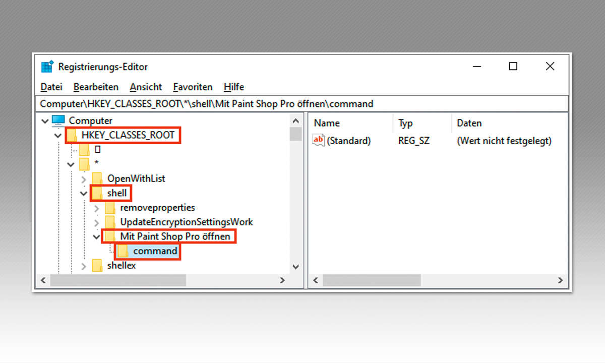This screenshot has height=363, width=605.
Task: Select the shell key
Action: 117,193
